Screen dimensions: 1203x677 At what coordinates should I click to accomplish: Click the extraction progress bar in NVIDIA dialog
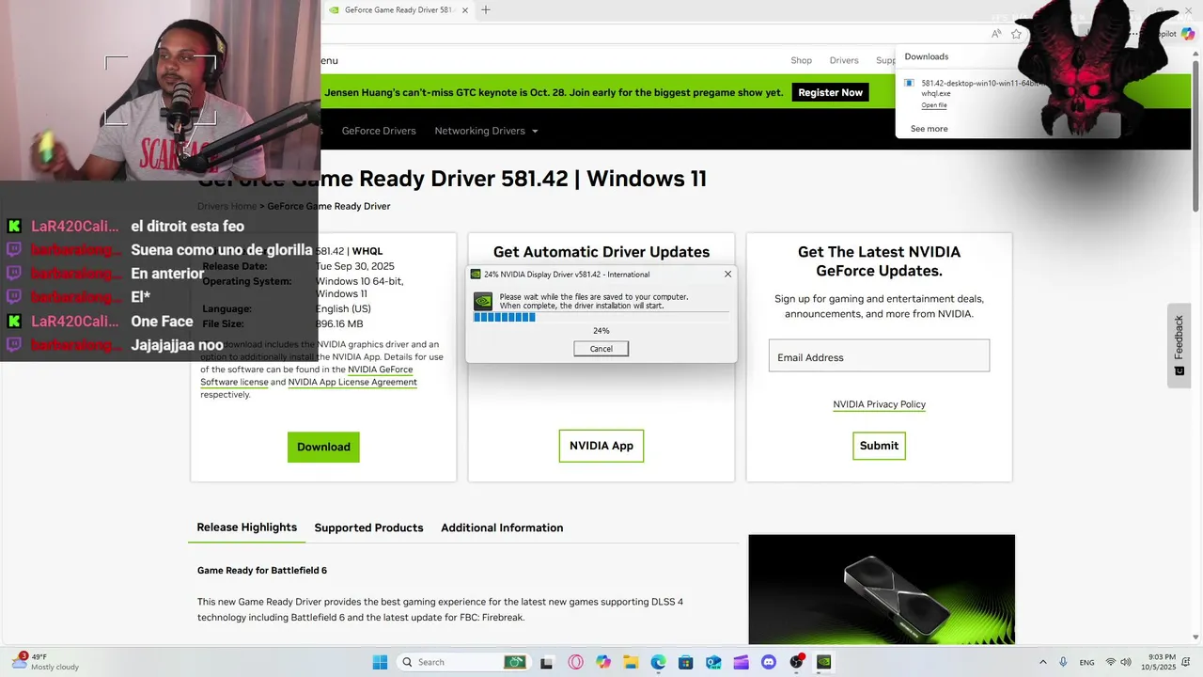tap(601, 318)
